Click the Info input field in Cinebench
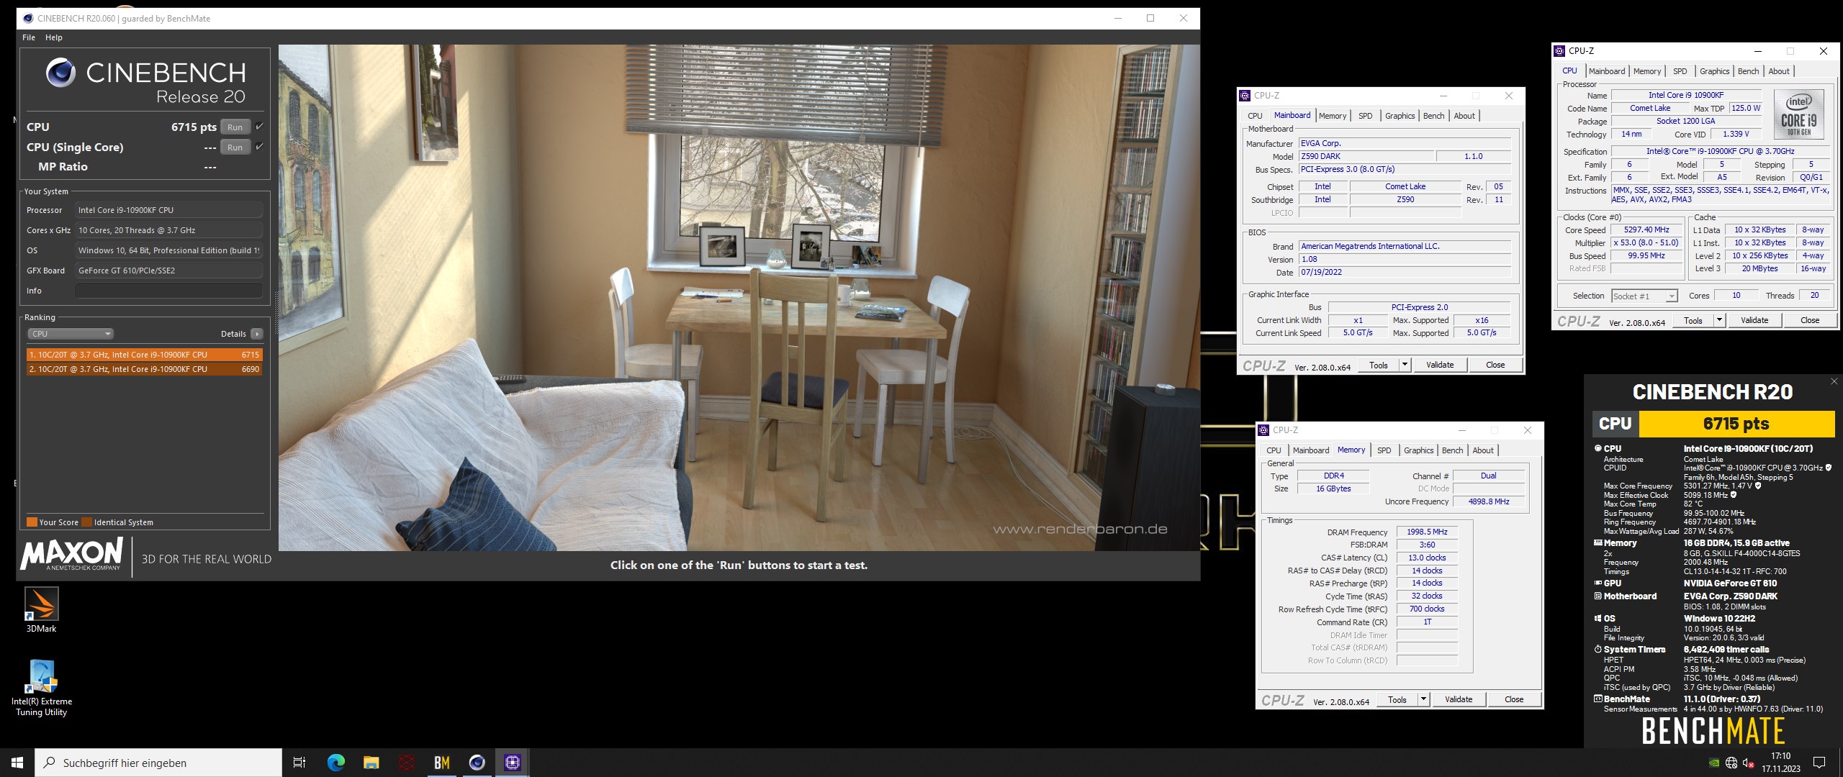 click(x=168, y=291)
